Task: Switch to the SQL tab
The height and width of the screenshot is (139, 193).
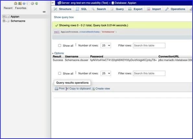Action: (81, 9)
